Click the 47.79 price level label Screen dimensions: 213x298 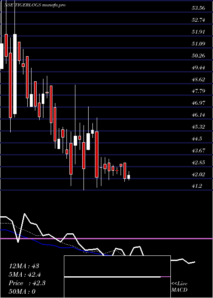199,91
